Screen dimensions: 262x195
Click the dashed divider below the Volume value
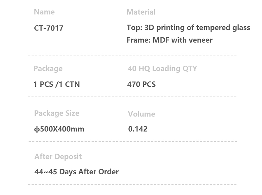pos(132,141)
